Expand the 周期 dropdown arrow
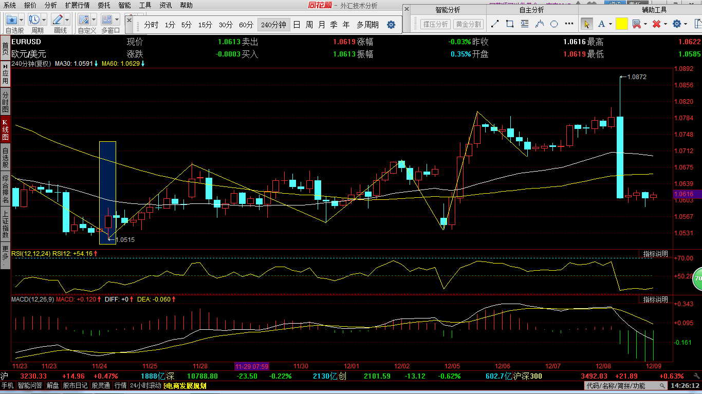702x394 pixels. click(44, 20)
